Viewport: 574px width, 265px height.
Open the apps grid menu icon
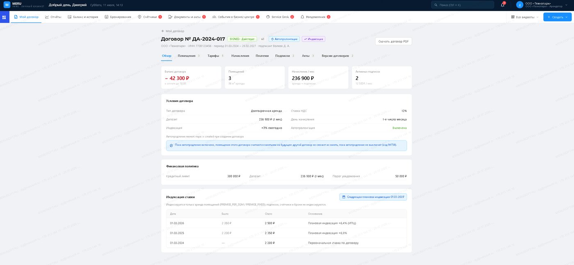pyautogui.click(x=4, y=17)
